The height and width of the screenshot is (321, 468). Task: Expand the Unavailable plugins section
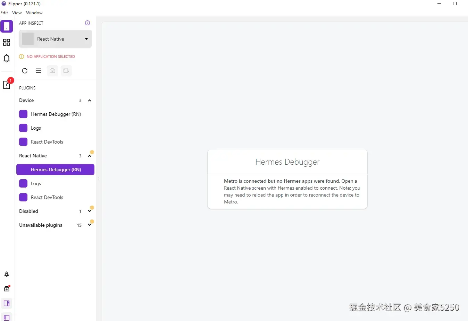(x=90, y=225)
